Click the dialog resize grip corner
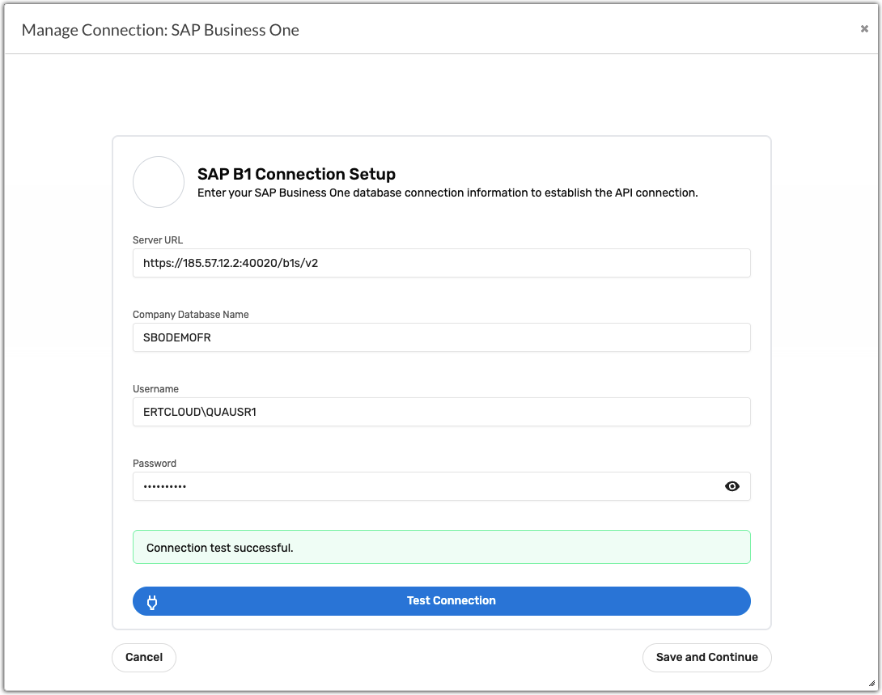The height and width of the screenshot is (695, 882). (871, 684)
